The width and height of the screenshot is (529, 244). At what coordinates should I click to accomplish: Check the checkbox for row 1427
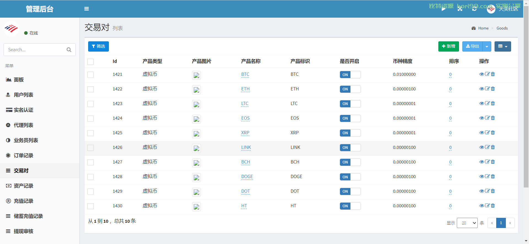point(91,162)
